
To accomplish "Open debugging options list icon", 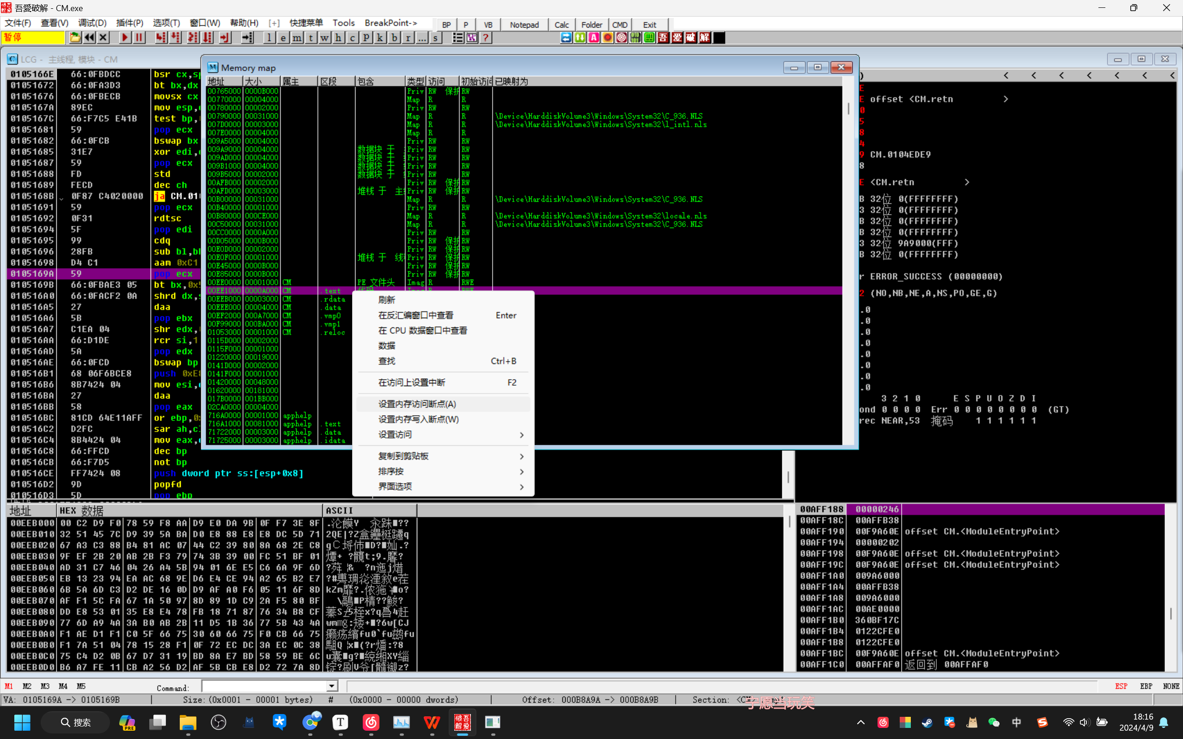I will (457, 37).
